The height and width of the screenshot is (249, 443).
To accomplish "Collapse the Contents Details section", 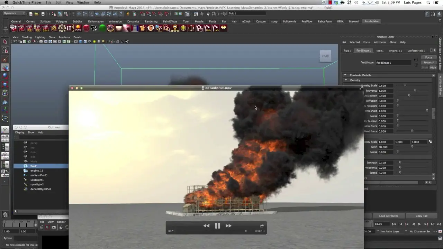I will coord(345,75).
